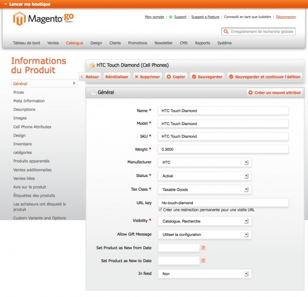Click the Copier button
The height and width of the screenshot is (297, 308).
tap(176, 77)
